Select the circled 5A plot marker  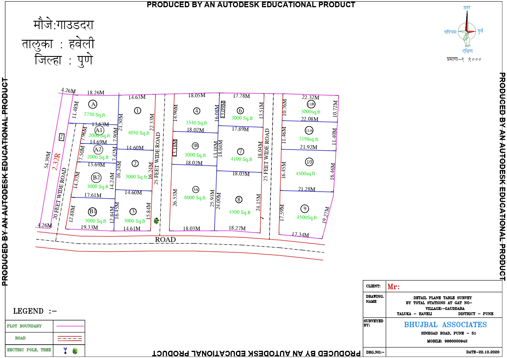pyautogui.click(x=196, y=189)
